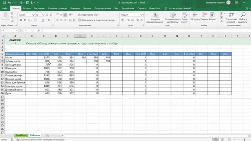
Task: Align cell text to the left
Action: [58, 20]
